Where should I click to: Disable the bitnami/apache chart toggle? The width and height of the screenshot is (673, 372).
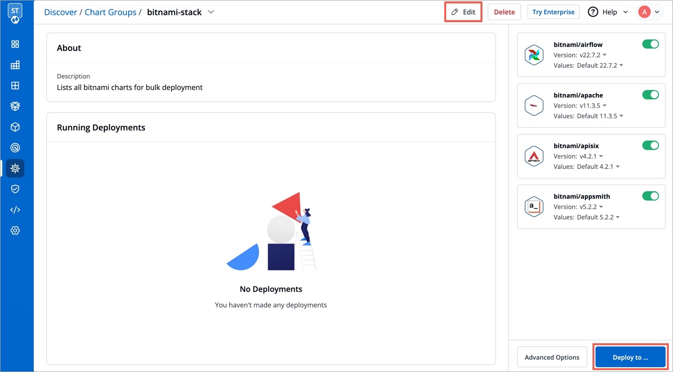point(650,95)
